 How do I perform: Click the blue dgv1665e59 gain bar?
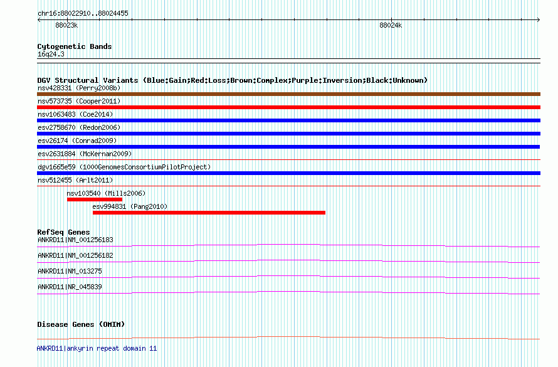[288, 173]
